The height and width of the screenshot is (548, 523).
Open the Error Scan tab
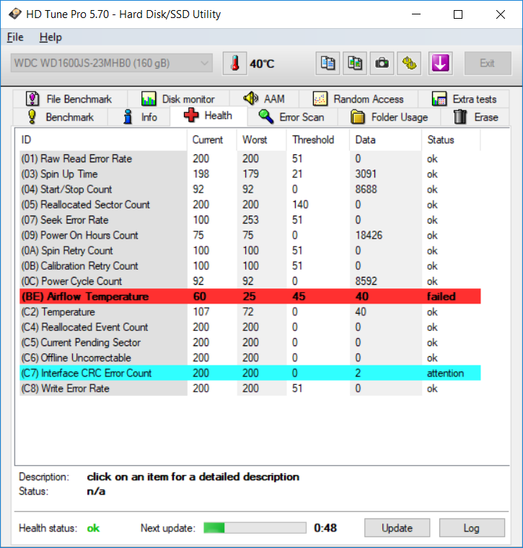click(292, 117)
